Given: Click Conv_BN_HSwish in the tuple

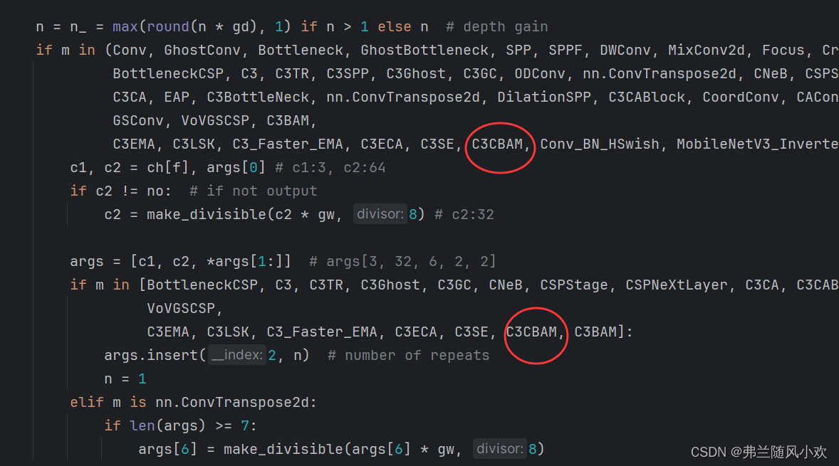Looking at the screenshot, I should (600, 144).
